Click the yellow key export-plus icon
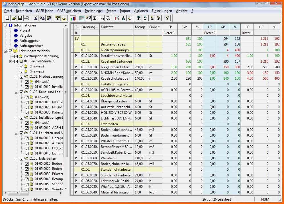The width and height of the screenshot is (284, 204). pos(152,18)
